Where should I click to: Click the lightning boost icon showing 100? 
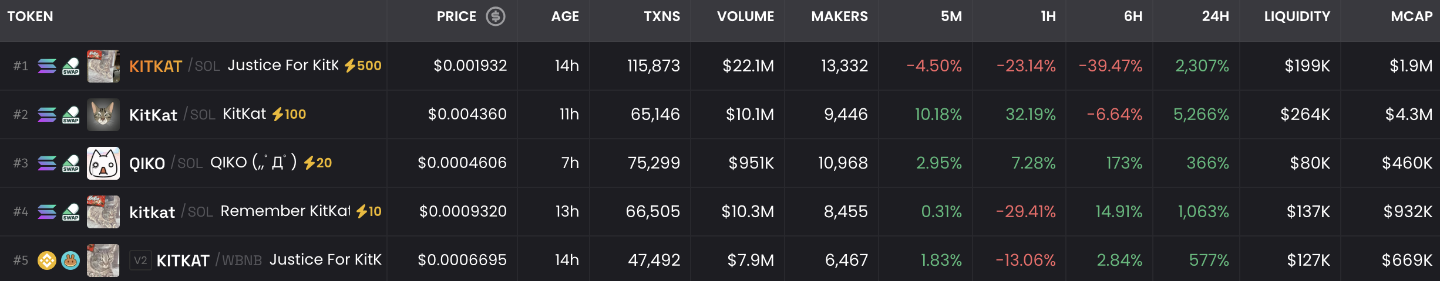coord(278,114)
